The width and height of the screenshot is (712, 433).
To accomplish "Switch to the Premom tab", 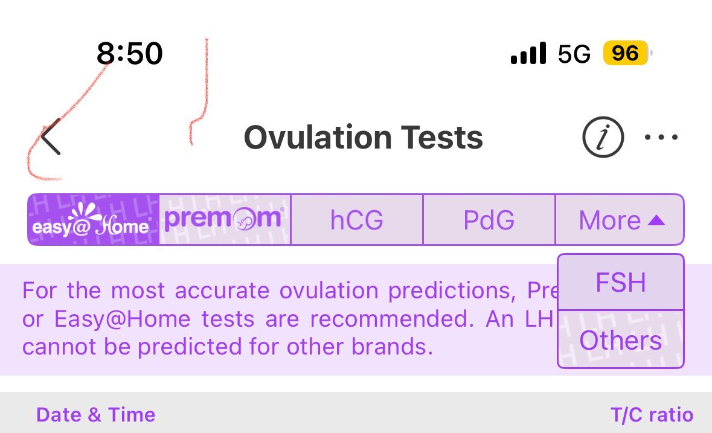I will tap(225, 219).
